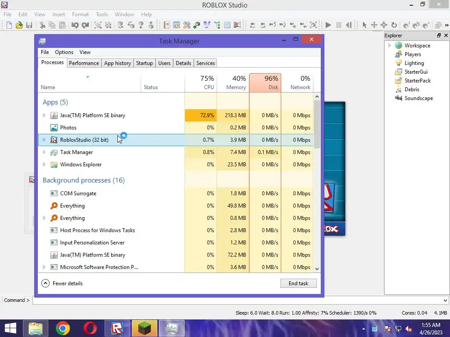This screenshot has height=337, width=450.
Task: Choose the Move tool with four arrows
Action: (x=374, y=25)
